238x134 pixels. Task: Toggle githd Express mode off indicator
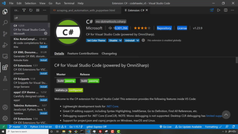point(96,127)
